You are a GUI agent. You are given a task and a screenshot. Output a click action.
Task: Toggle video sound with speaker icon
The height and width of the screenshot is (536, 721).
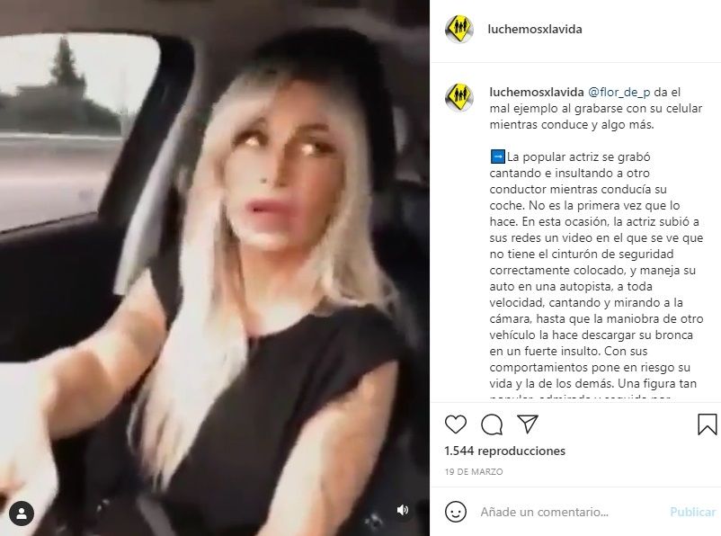[403, 510]
